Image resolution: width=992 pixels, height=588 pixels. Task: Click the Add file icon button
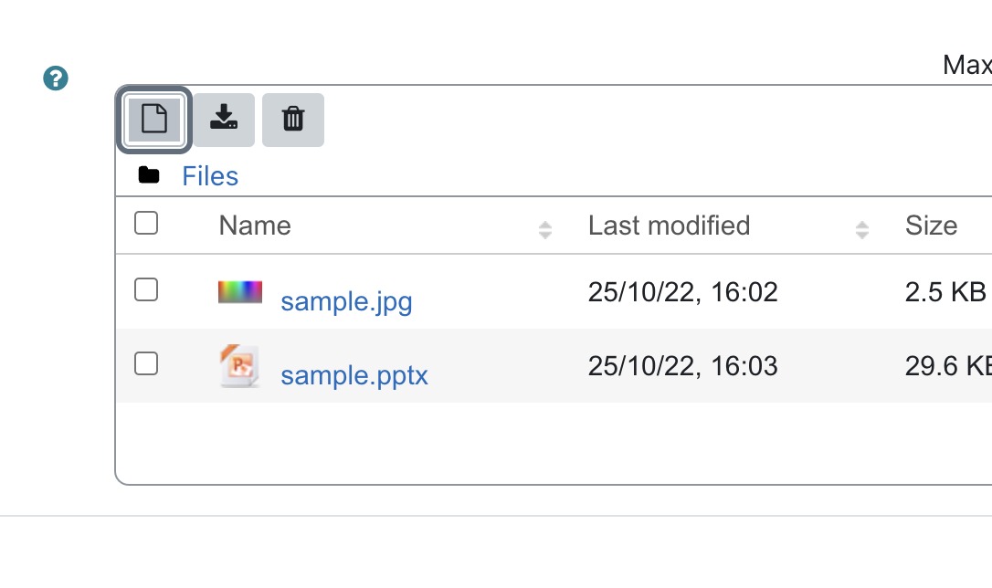pos(154,120)
